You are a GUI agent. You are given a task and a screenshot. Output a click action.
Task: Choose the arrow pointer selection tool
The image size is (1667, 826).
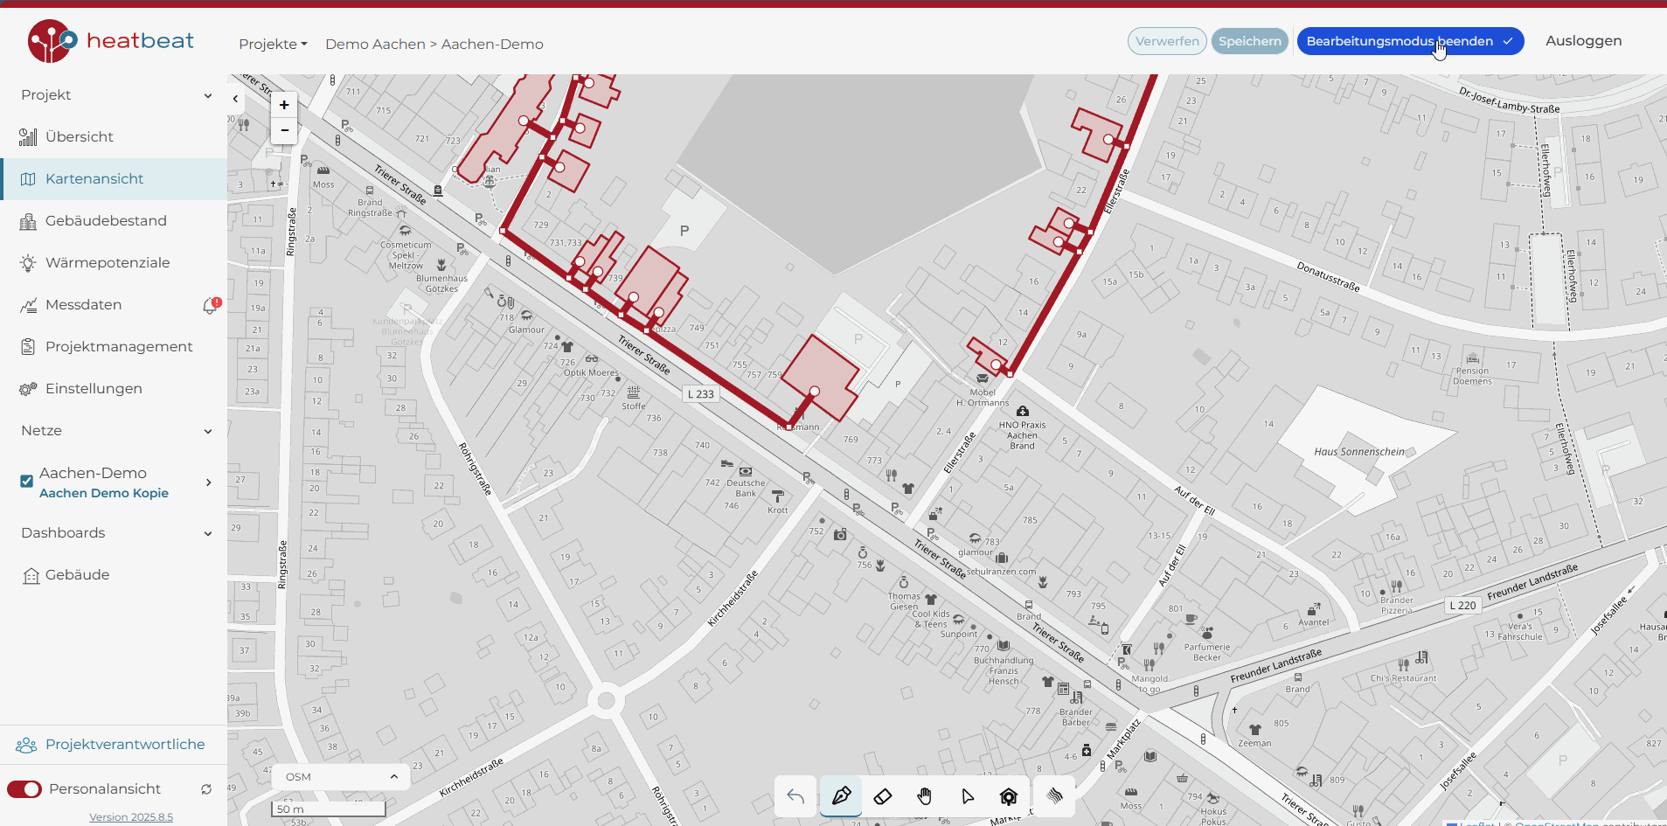pos(967,796)
